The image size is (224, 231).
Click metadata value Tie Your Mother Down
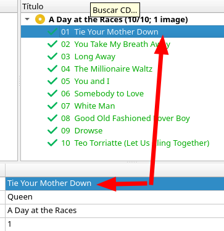pos(115,183)
